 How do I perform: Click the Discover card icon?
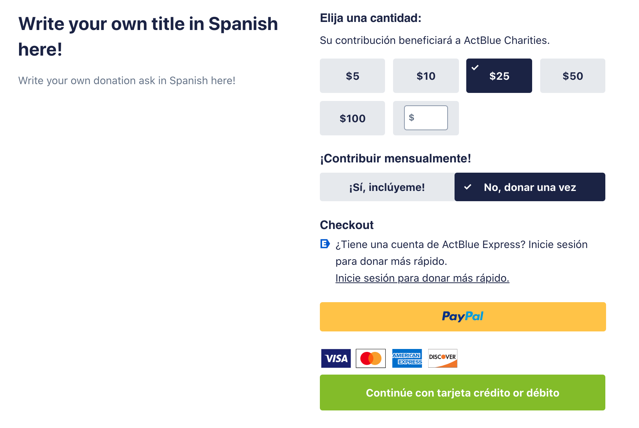click(443, 358)
